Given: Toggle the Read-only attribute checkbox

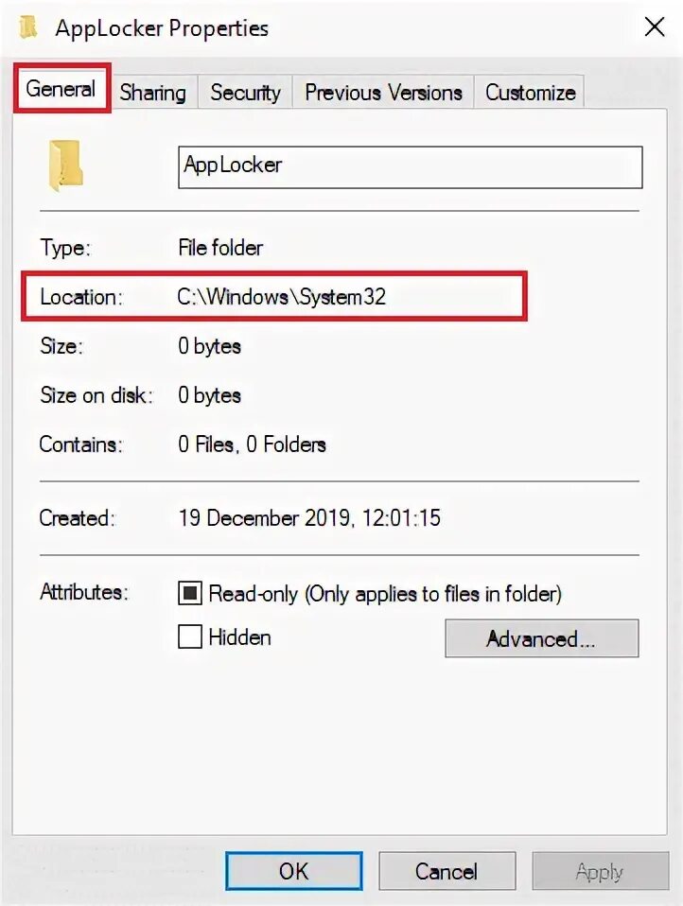Looking at the screenshot, I should point(189,593).
